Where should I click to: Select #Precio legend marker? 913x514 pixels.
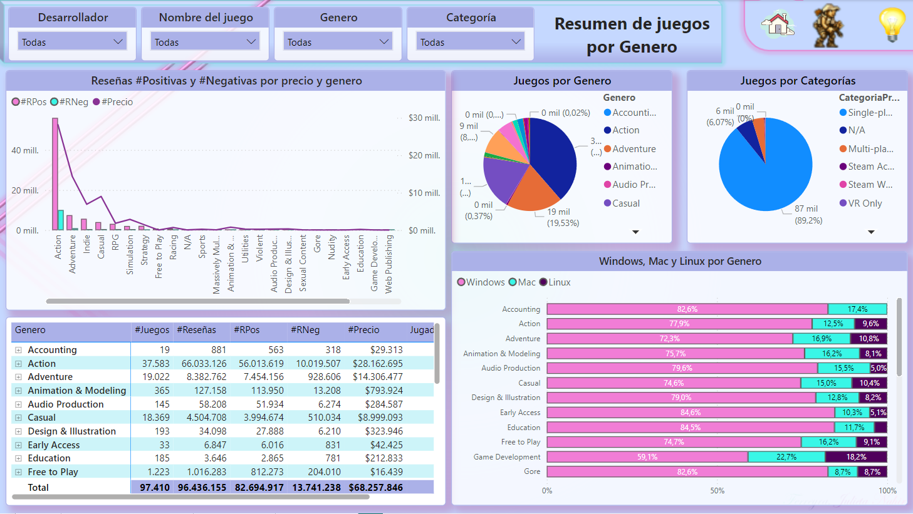click(97, 101)
